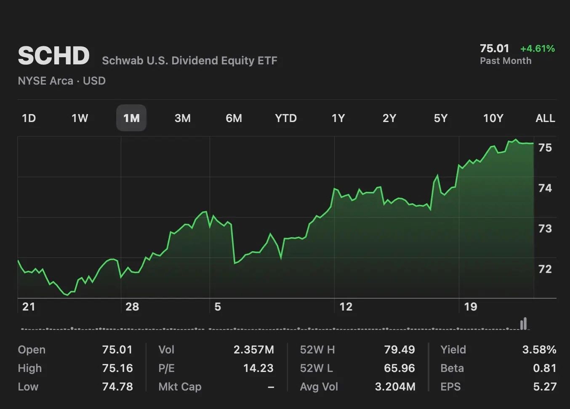Click the 52W H value 79.49
The height and width of the screenshot is (409, 570).
[x=399, y=350]
